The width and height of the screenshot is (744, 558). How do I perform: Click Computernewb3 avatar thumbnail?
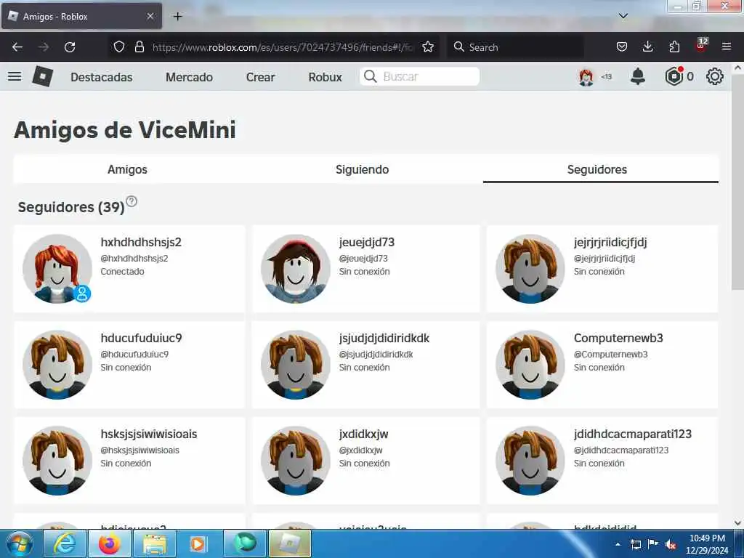(530, 365)
